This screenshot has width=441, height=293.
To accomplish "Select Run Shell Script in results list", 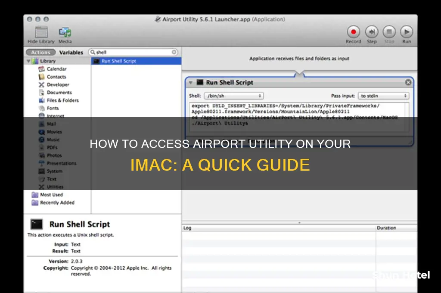I will [136, 61].
